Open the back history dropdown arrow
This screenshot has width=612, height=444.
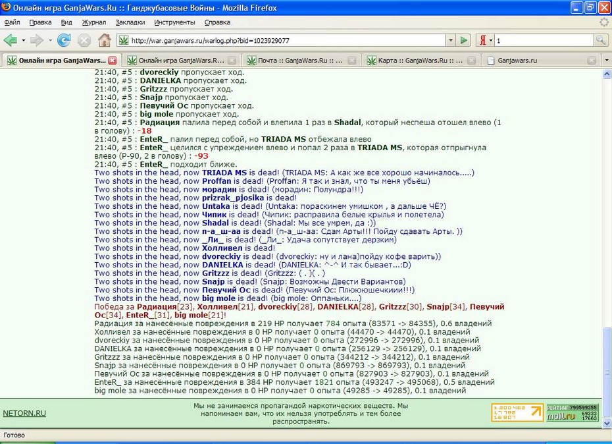point(24,40)
